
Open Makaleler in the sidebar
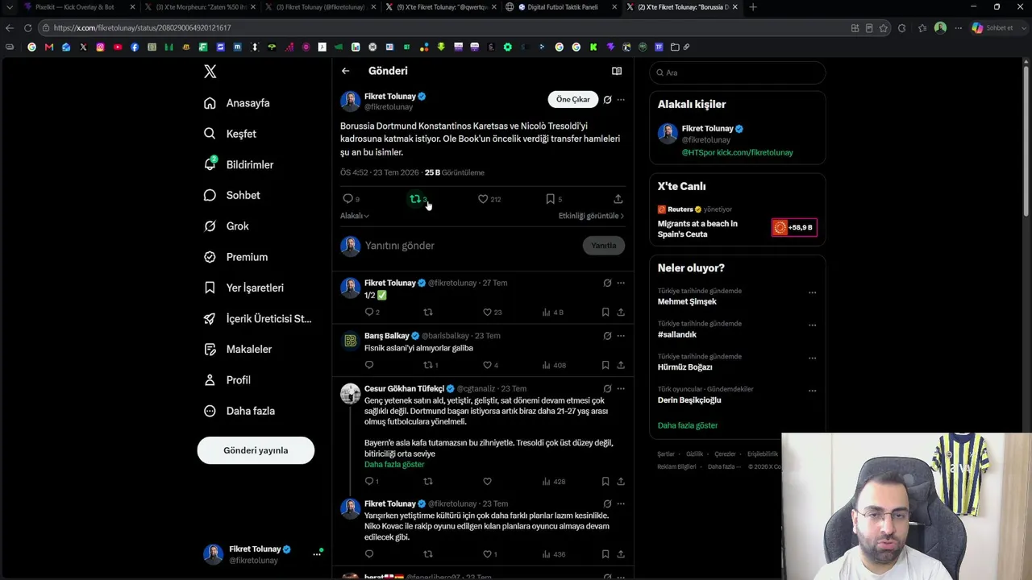(x=238, y=349)
